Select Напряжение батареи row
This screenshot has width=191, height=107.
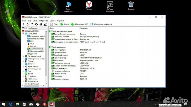[x=69, y=71]
